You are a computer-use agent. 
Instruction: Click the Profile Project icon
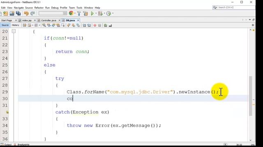[108, 13]
